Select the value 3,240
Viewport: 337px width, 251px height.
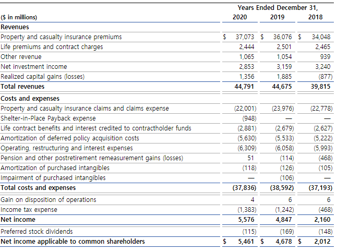click(x=323, y=67)
